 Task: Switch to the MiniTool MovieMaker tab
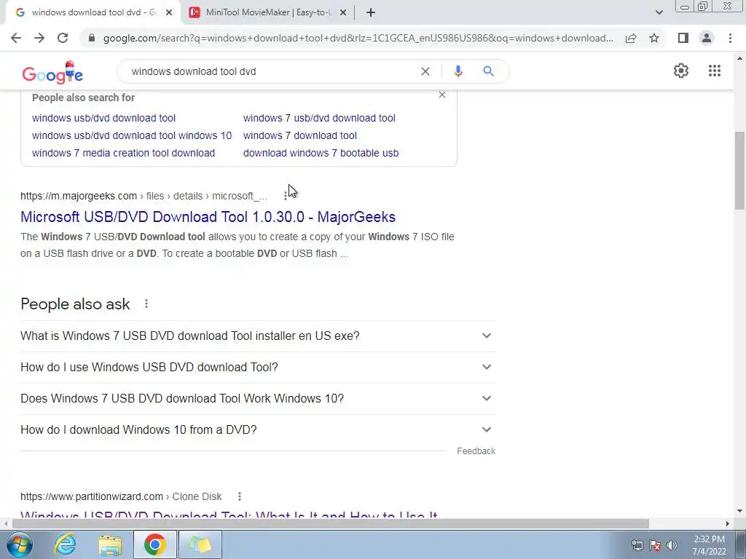267,13
